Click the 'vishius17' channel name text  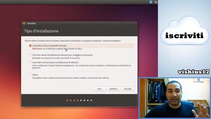(x=194, y=72)
